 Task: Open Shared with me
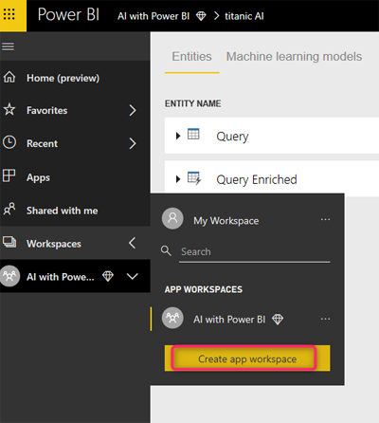(x=63, y=211)
